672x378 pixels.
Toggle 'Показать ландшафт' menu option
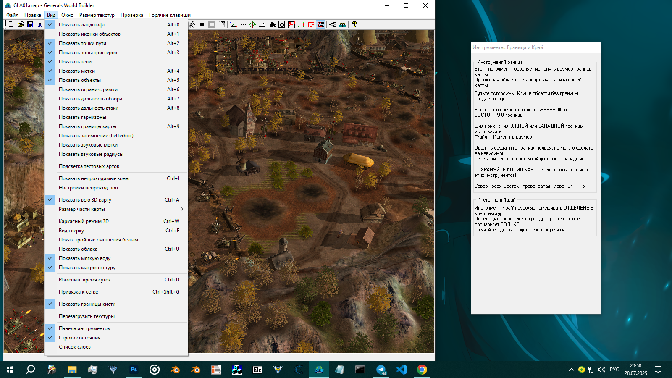(x=116, y=25)
